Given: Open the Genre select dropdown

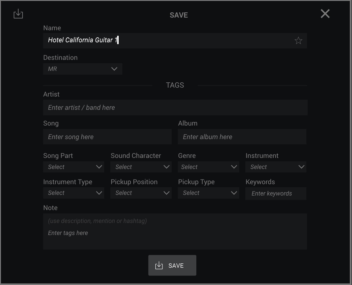Looking at the screenshot, I should (x=208, y=167).
